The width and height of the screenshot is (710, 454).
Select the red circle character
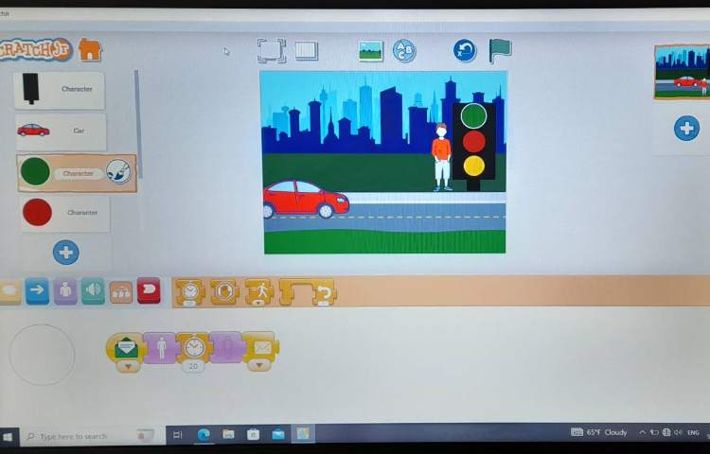pos(62,213)
